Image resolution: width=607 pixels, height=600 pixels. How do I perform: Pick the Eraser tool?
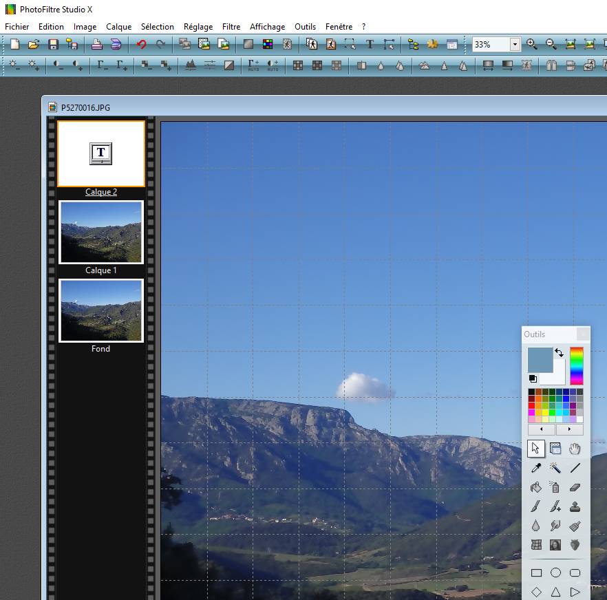coord(575,487)
